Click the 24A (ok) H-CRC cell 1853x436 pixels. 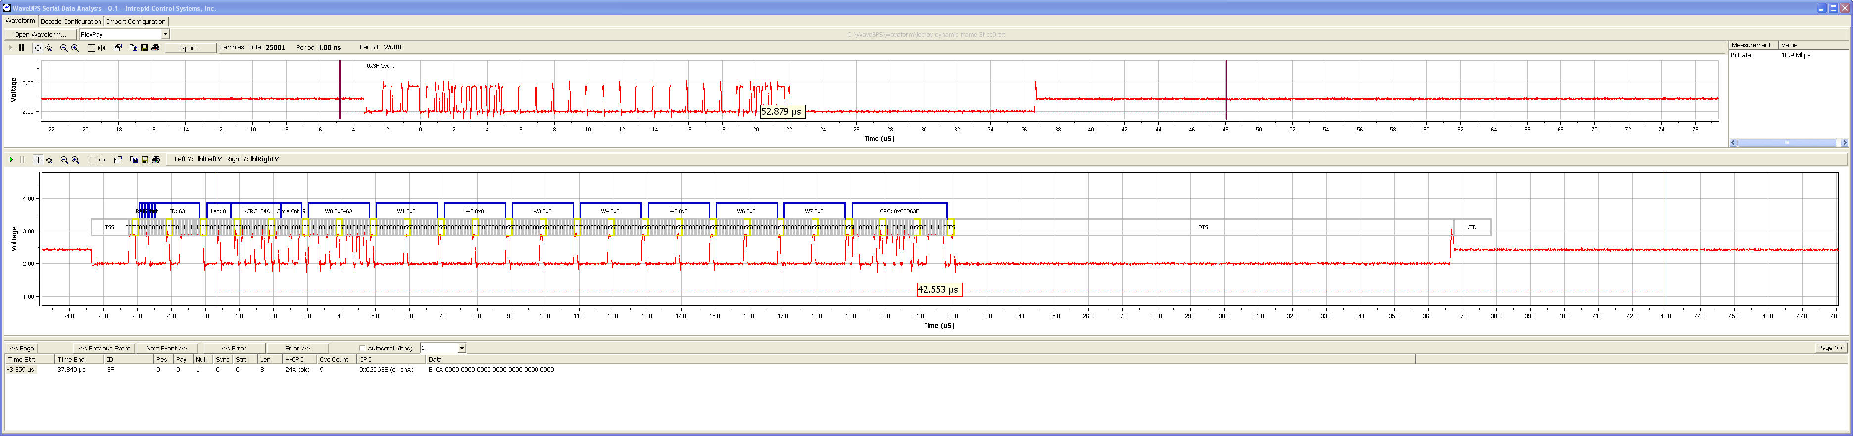coord(297,370)
